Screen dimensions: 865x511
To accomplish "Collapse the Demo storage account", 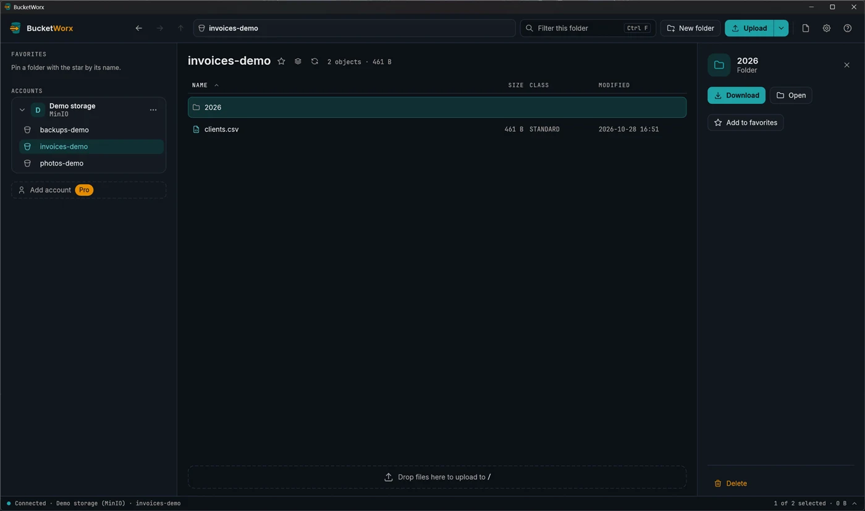I will [22, 110].
